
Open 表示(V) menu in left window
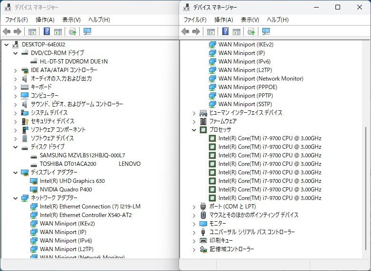[71, 20]
